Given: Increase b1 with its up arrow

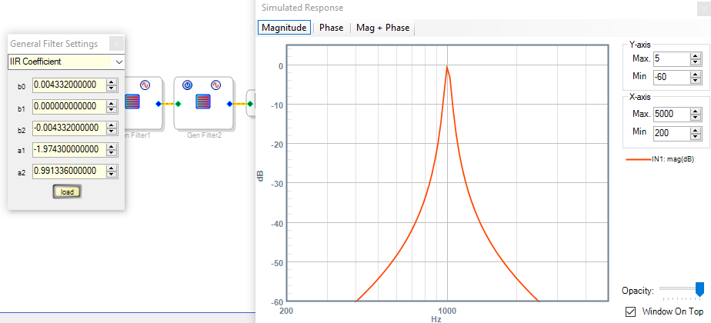Looking at the screenshot, I should click(x=112, y=103).
